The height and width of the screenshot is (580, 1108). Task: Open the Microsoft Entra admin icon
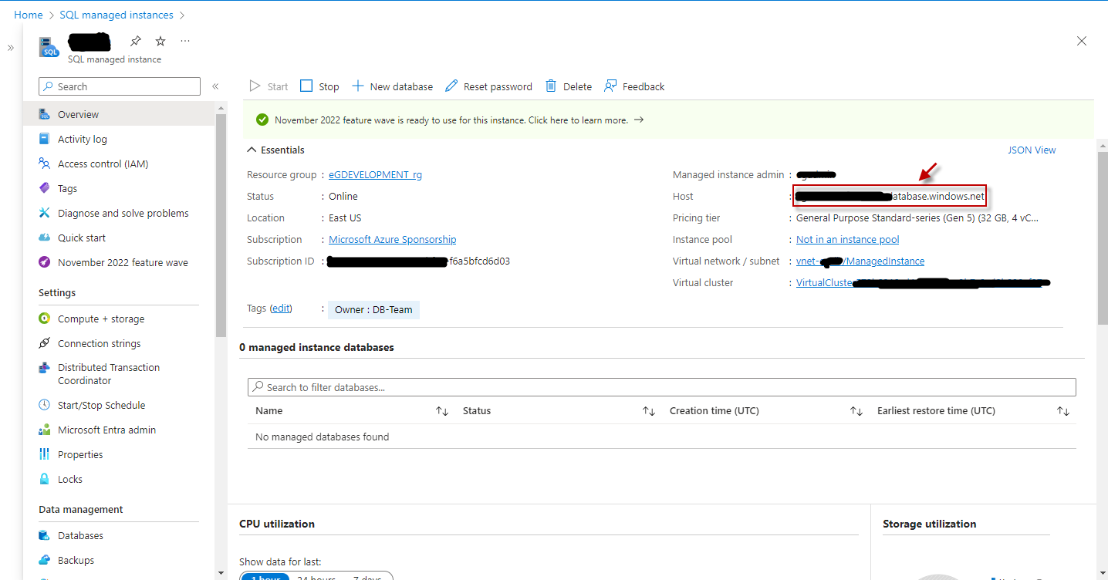click(44, 430)
